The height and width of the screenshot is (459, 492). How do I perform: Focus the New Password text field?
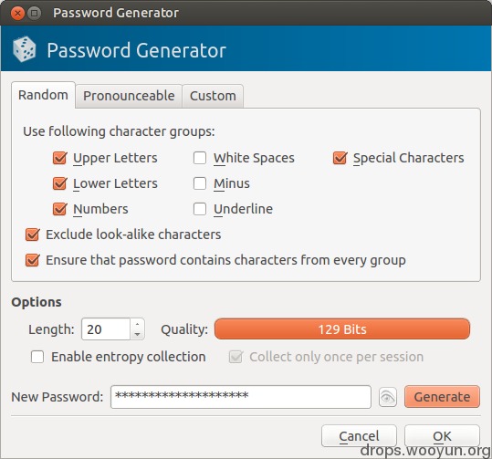(x=241, y=397)
